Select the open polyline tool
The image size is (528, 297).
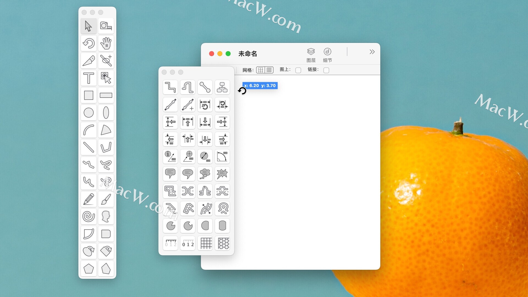(x=106, y=147)
